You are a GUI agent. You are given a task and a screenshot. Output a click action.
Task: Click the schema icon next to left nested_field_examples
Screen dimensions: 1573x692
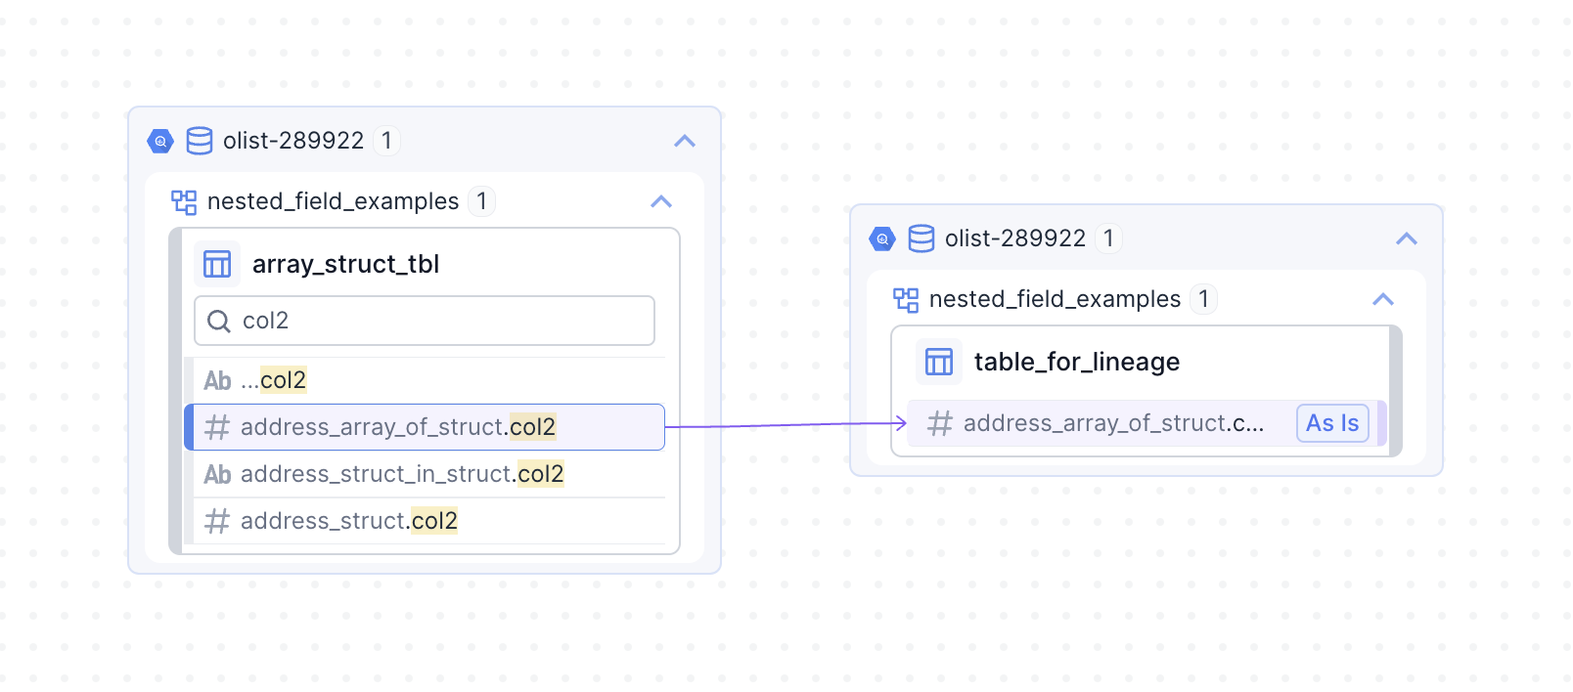tap(184, 201)
